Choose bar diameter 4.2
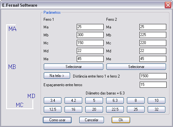 pos(73,101)
